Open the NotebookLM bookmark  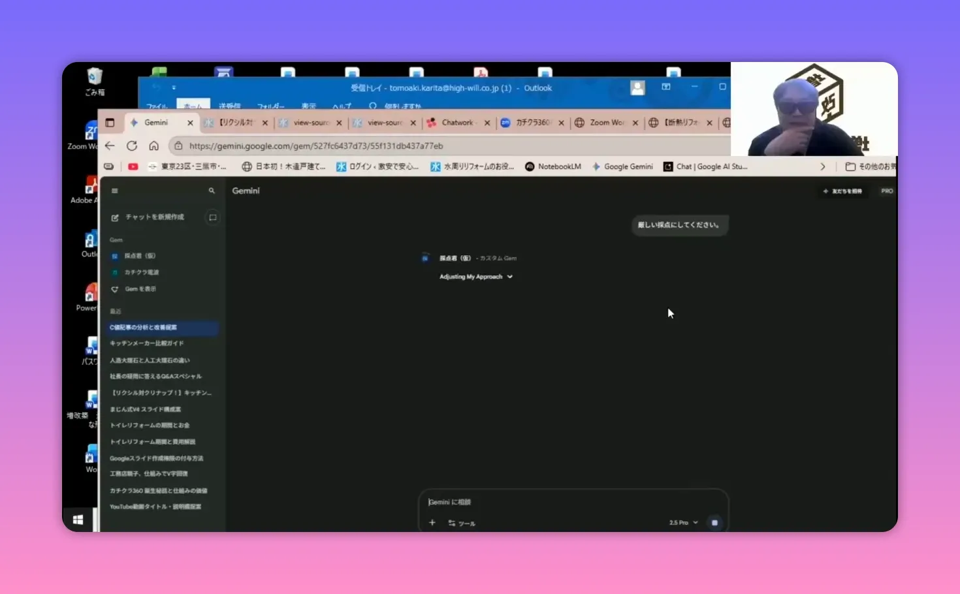pos(553,166)
